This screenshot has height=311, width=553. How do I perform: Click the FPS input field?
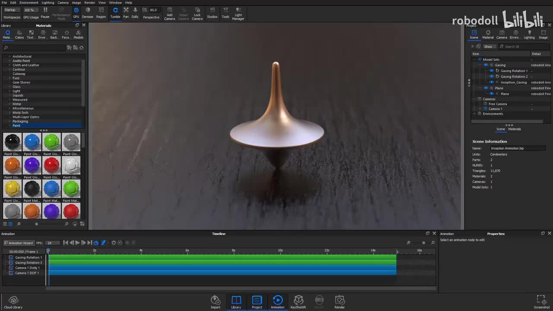pyautogui.click(x=52, y=243)
